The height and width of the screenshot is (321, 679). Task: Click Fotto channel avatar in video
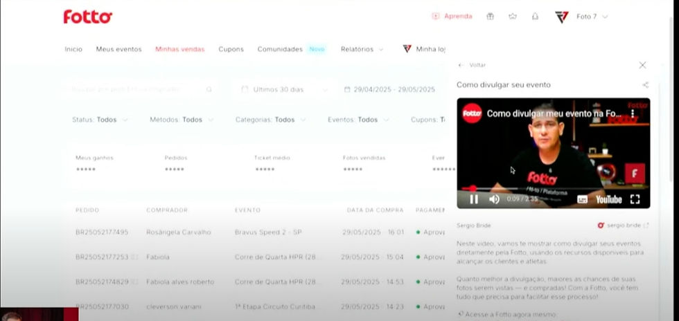[x=472, y=113]
